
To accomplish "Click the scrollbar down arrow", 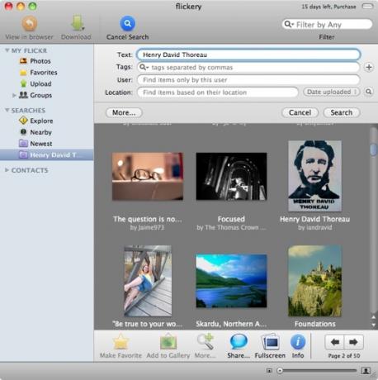I will point(373,325).
